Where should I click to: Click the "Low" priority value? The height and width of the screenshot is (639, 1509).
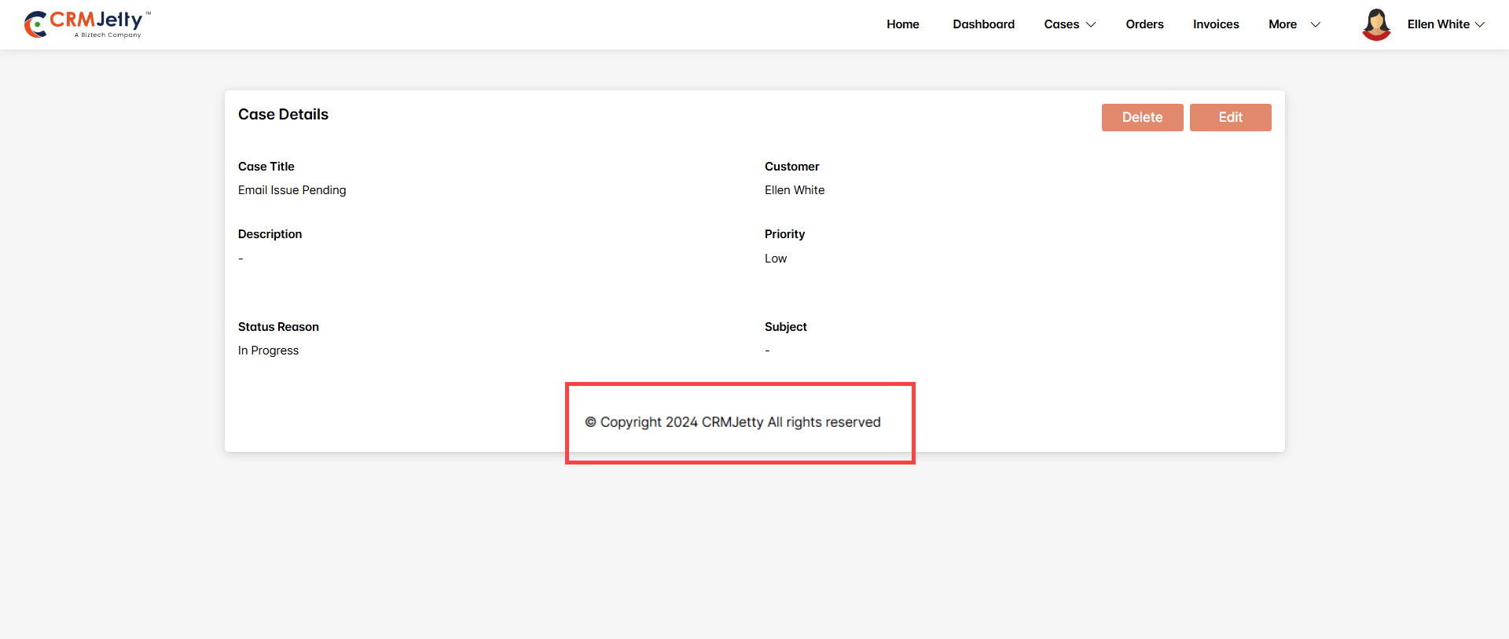click(x=775, y=259)
